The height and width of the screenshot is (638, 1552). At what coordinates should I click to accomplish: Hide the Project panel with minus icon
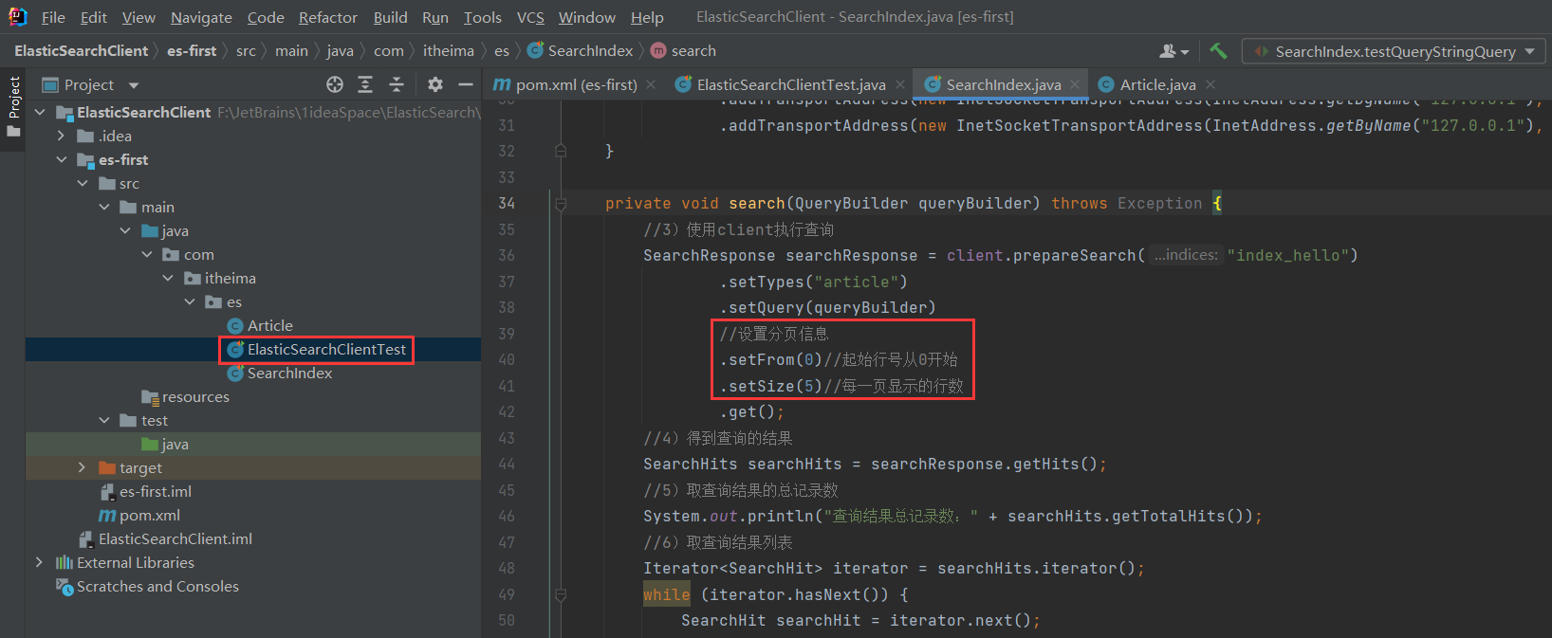pyautogui.click(x=466, y=85)
